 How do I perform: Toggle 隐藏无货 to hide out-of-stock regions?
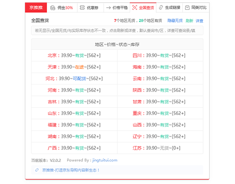(175, 21)
